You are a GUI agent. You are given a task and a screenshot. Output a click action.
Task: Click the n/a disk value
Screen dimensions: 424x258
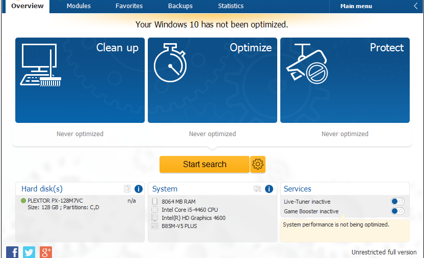(x=131, y=201)
